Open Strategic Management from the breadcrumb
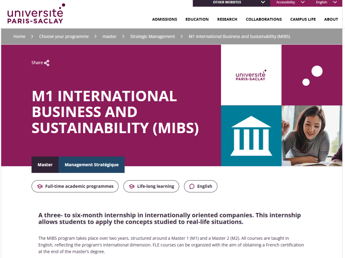Viewport: 345px width, 258px height. point(152,36)
